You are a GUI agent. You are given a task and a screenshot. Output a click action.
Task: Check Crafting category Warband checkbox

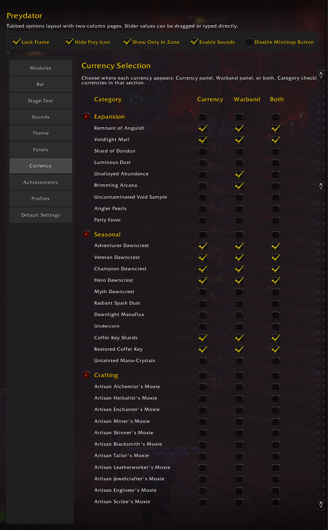click(239, 376)
